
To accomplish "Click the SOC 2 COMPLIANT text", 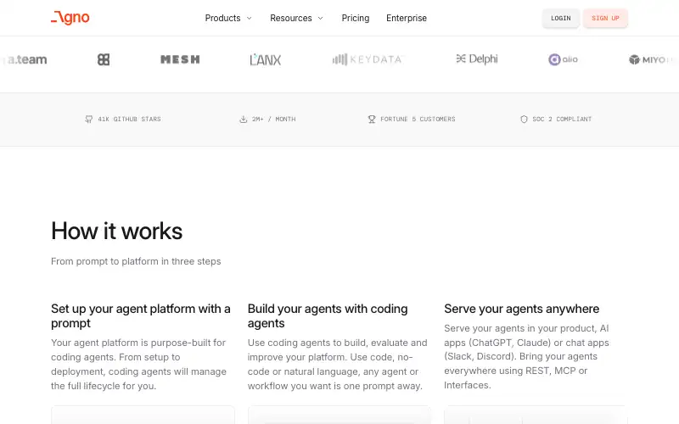I will click(562, 119).
